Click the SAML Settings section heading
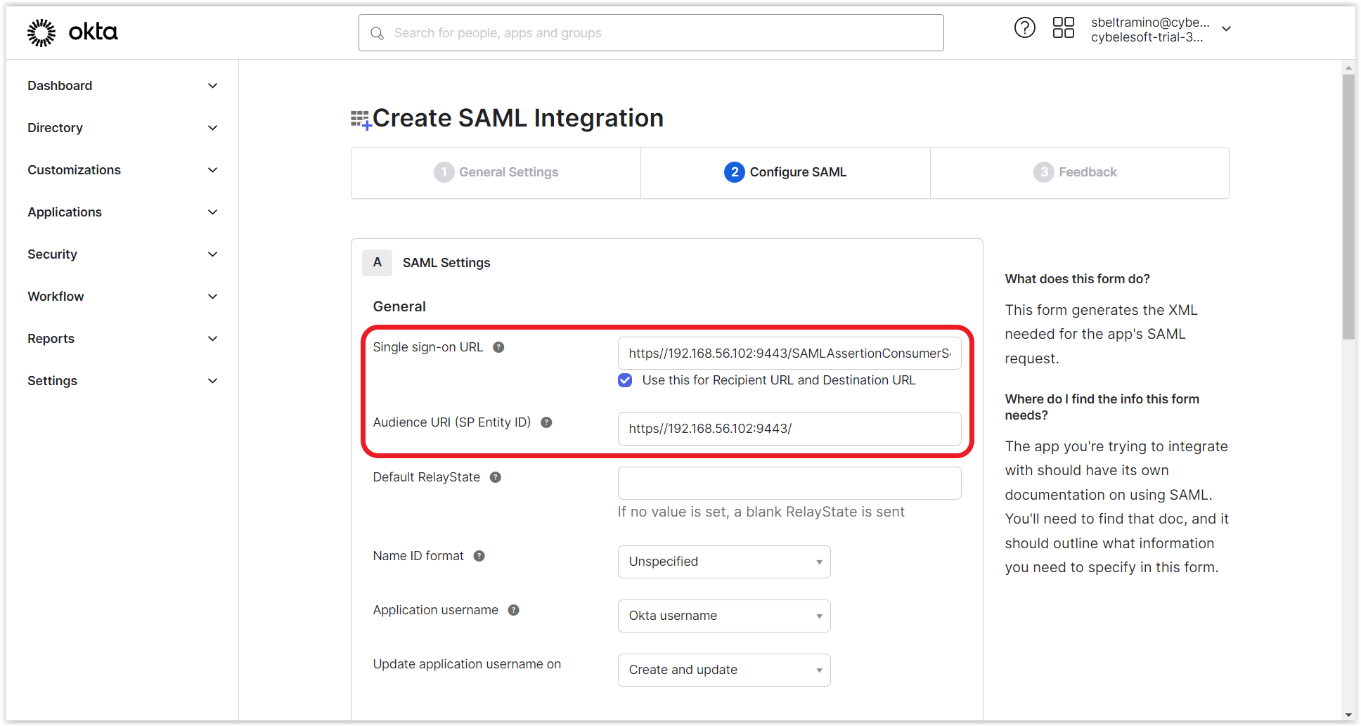 tap(446, 263)
